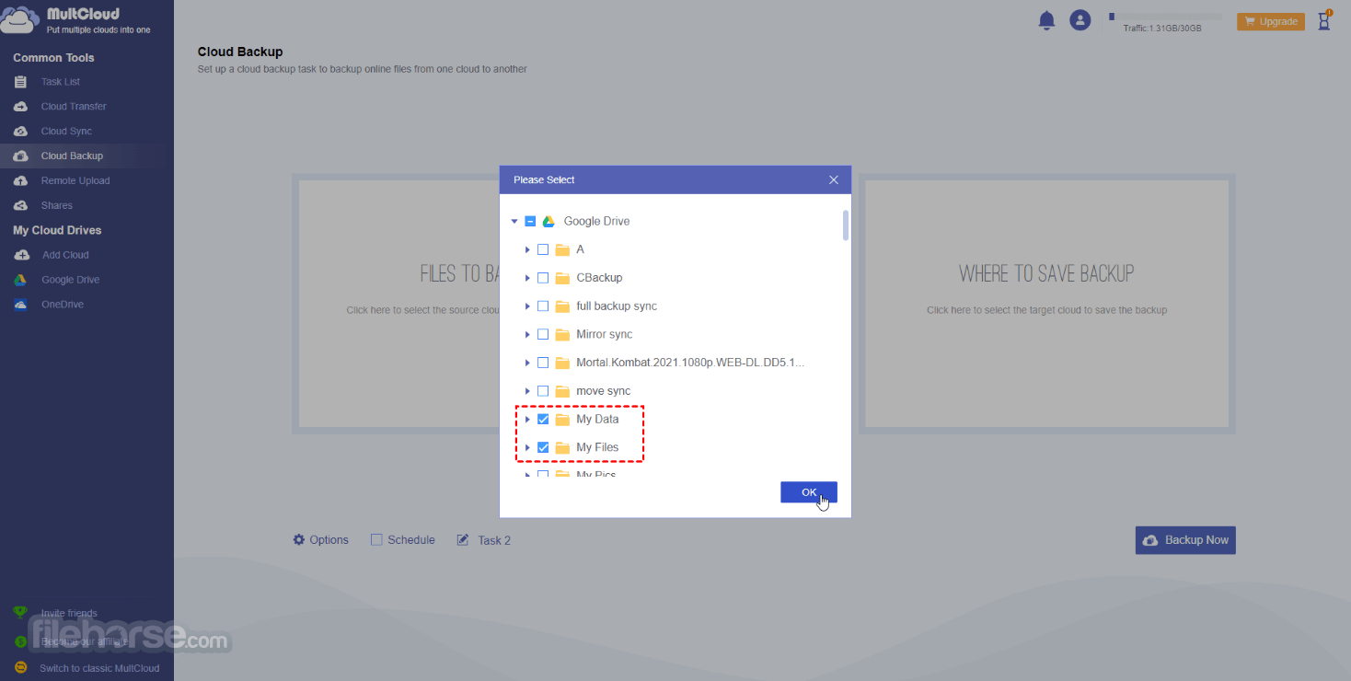Click the Remote Upload sidebar icon
The image size is (1351, 681).
coord(20,181)
